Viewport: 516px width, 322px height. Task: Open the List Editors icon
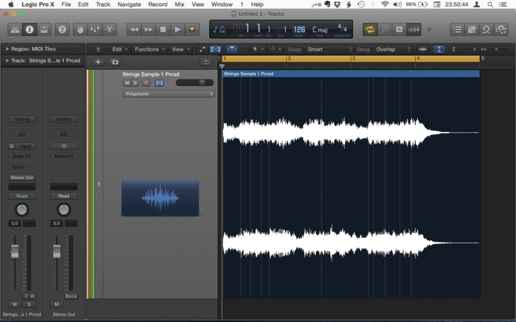457,29
